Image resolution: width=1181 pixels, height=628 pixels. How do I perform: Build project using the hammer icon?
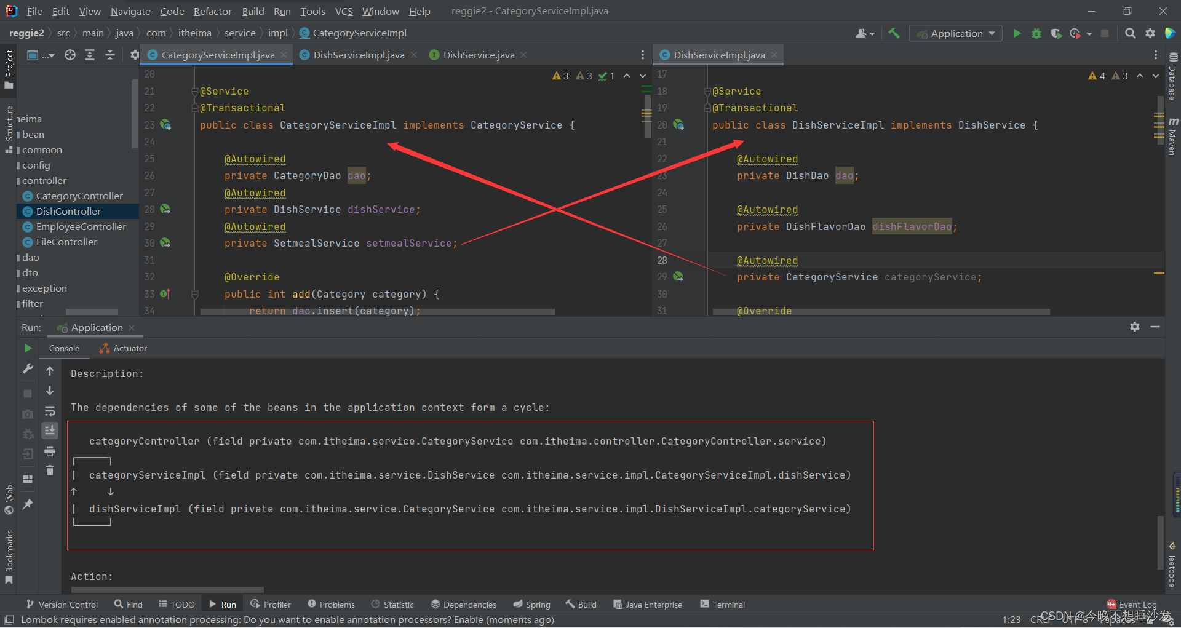(894, 33)
